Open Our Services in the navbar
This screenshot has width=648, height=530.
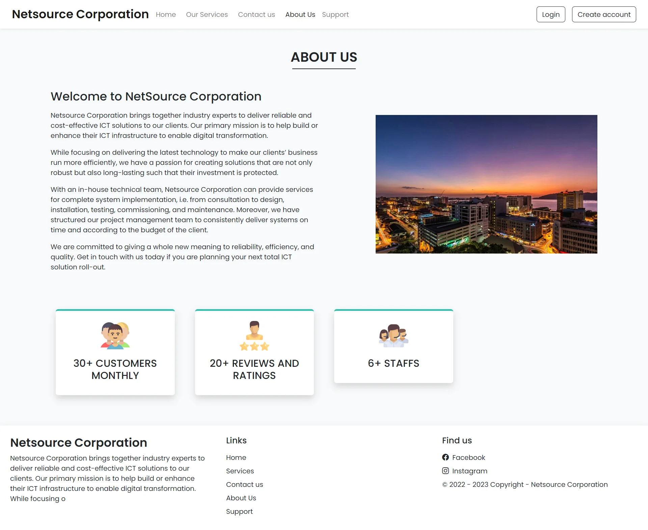207,14
